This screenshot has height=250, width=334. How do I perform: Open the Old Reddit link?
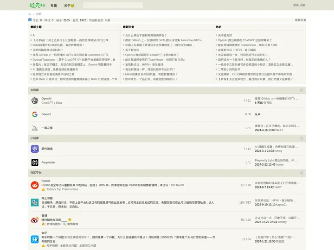177,185
